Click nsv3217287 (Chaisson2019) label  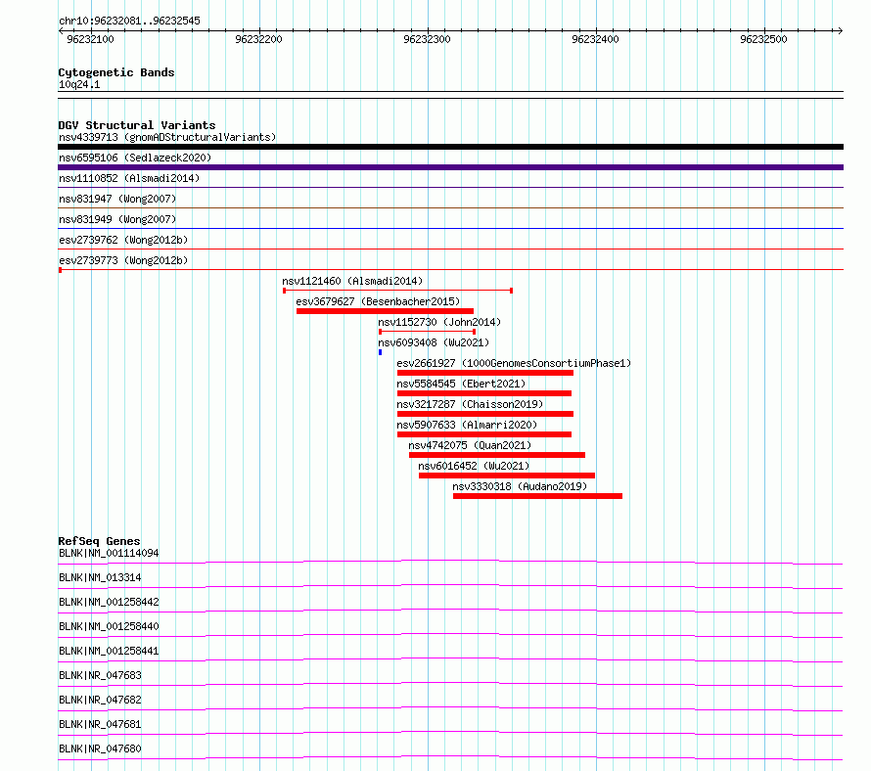pyautogui.click(x=470, y=404)
